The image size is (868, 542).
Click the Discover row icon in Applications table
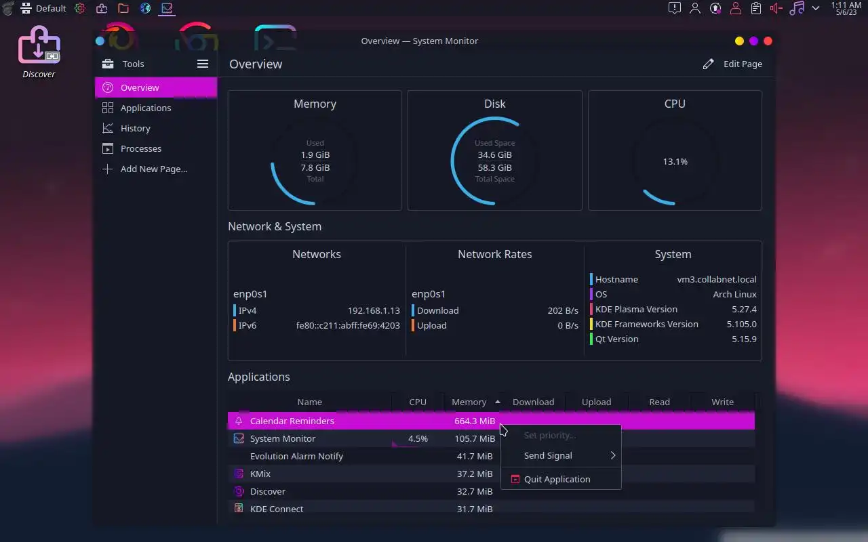(239, 491)
